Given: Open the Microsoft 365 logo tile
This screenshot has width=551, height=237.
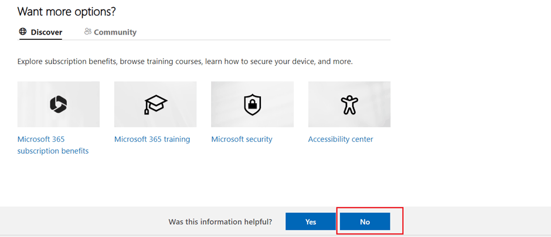Looking at the screenshot, I should pyautogui.click(x=59, y=104).
